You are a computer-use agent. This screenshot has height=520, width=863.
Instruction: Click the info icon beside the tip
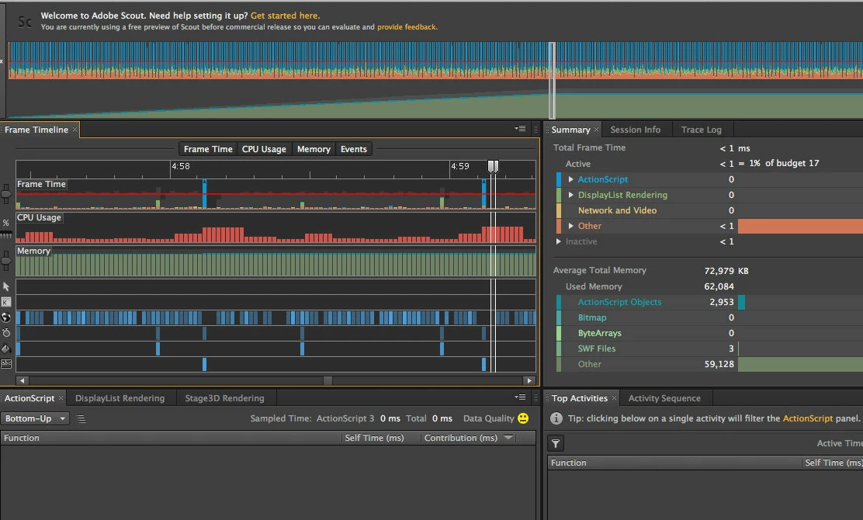(556, 418)
